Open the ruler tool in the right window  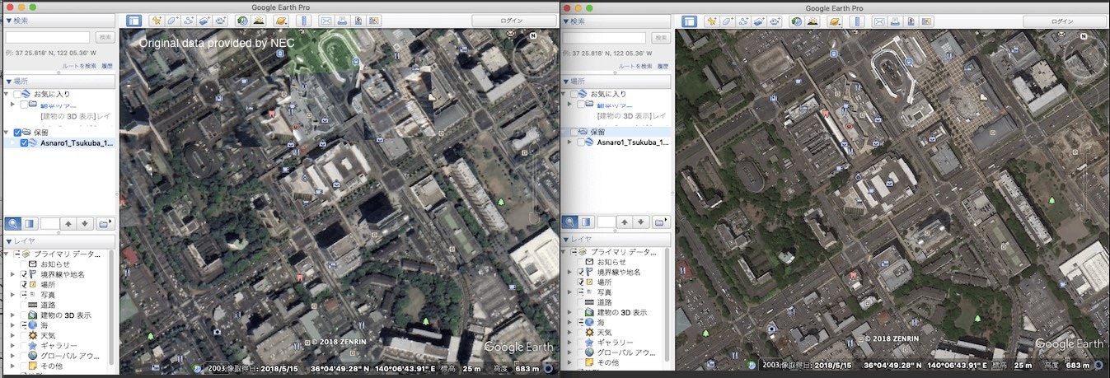(x=858, y=21)
